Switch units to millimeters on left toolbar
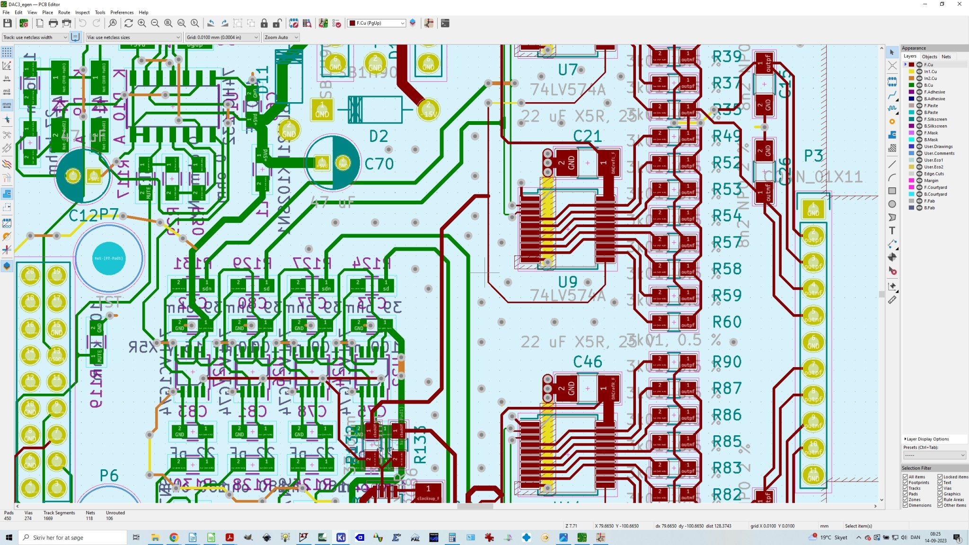This screenshot has width=969, height=545. (7, 105)
